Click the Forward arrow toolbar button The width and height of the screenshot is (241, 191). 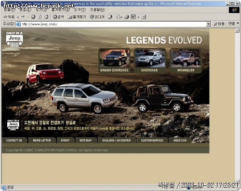pos(23,17)
